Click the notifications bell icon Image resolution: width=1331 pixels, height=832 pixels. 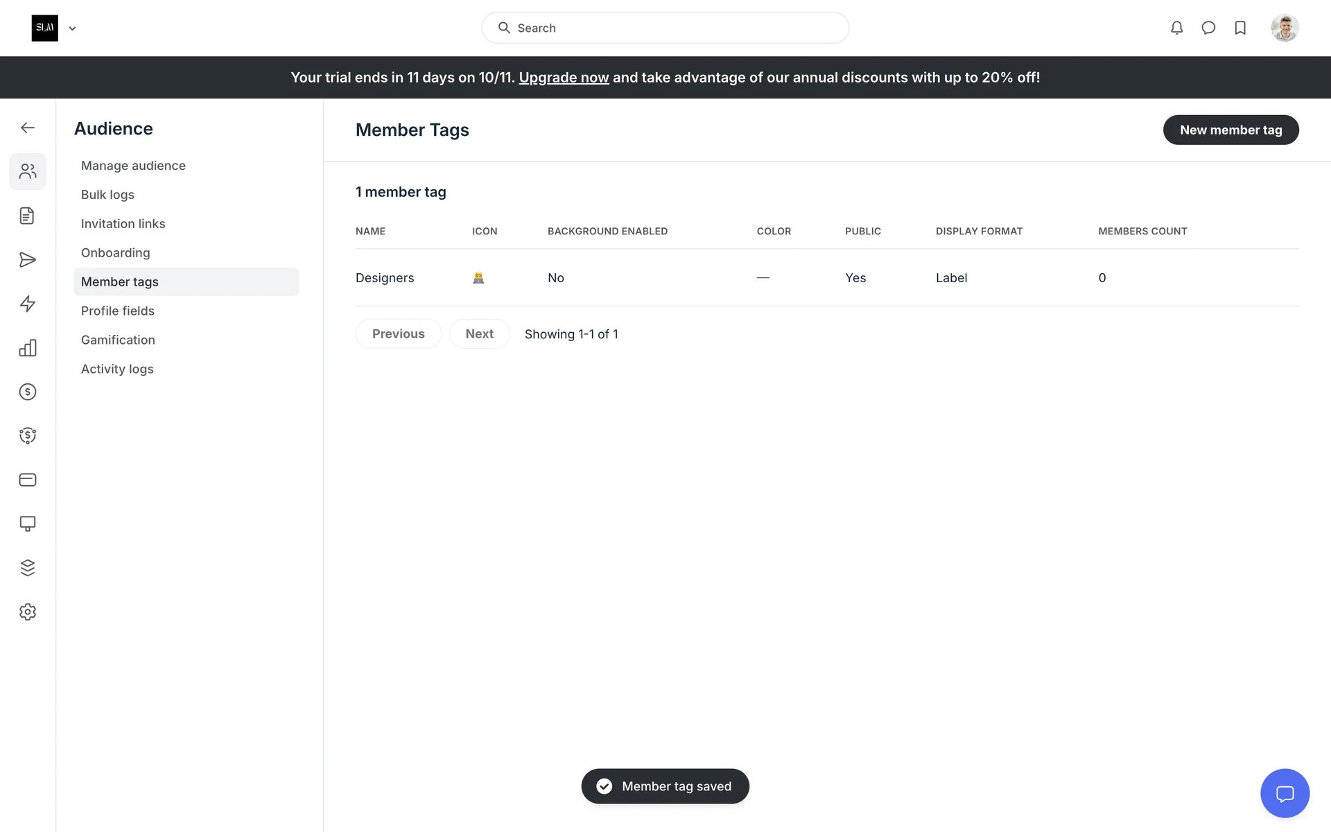pyautogui.click(x=1176, y=28)
